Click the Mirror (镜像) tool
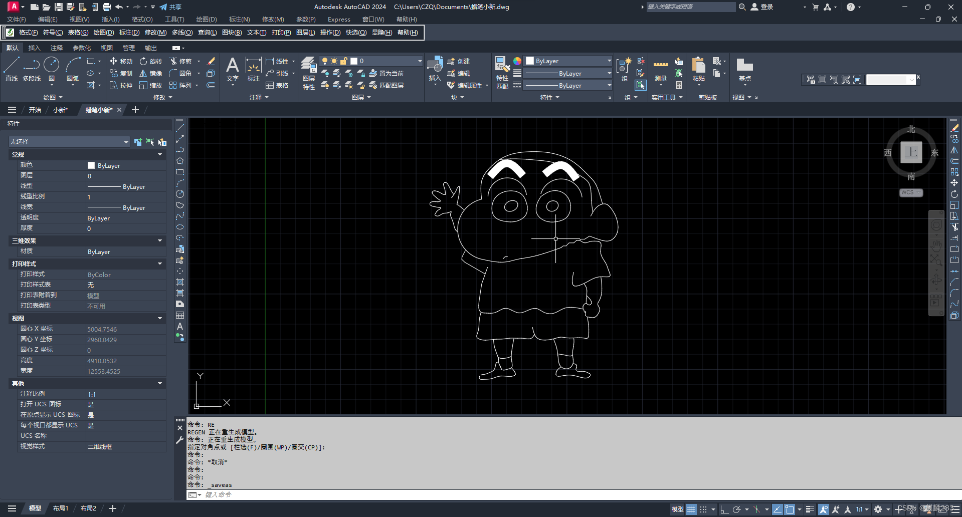The image size is (962, 517). pos(151,73)
